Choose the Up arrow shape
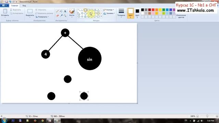Screen dimensions: 219x123 coord(98,13)
